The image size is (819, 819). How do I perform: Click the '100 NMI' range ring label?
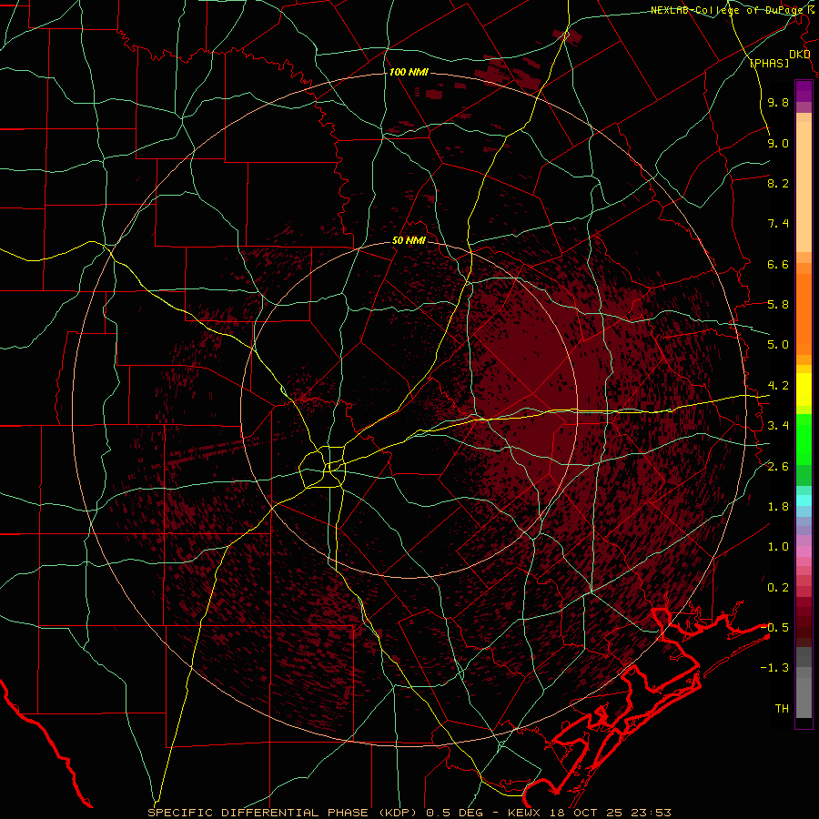(x=409, y=72)
